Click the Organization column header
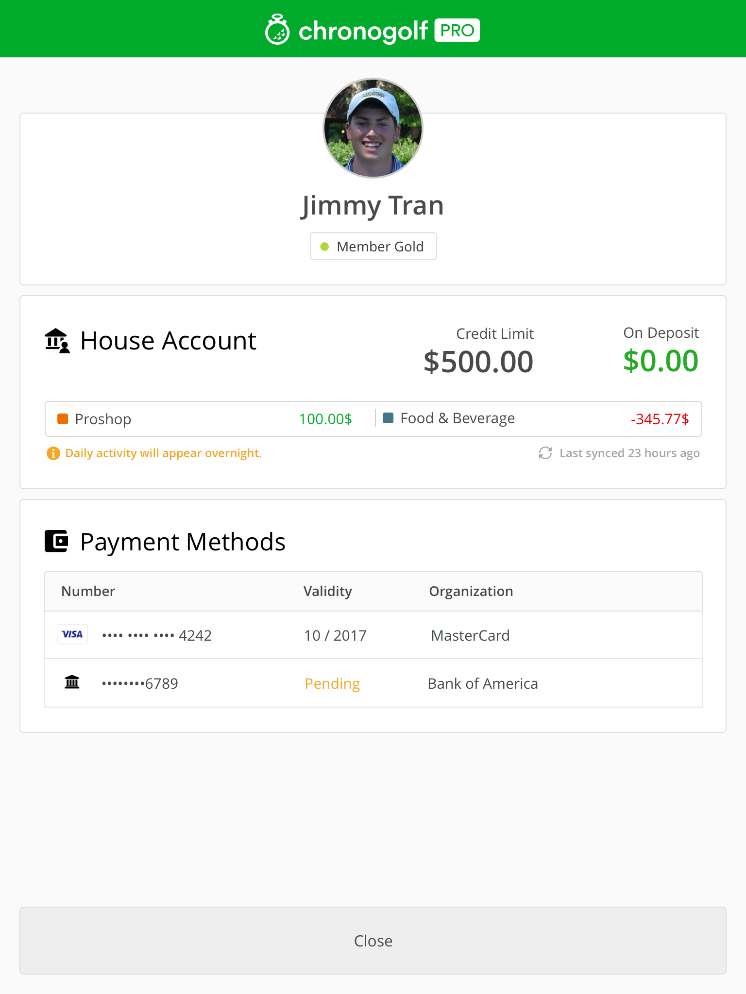Image resolution: width=746 pixels, height=994 pixels. [x=471, y=591]
